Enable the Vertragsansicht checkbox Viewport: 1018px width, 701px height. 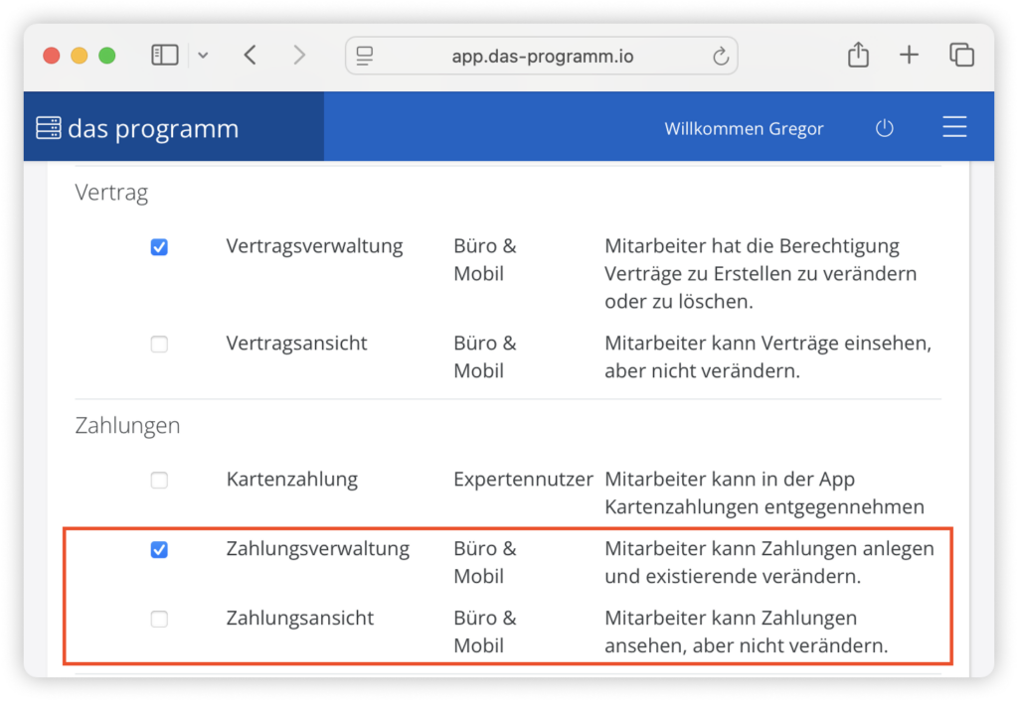click(159, 344)
